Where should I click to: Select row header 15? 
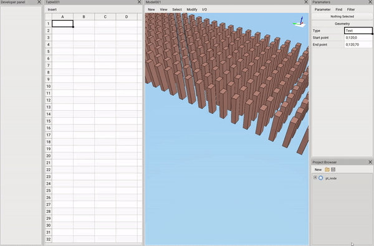click(x=49, y=121)
